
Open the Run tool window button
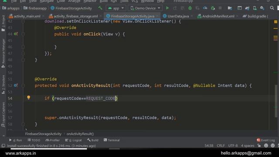(15, 140)
